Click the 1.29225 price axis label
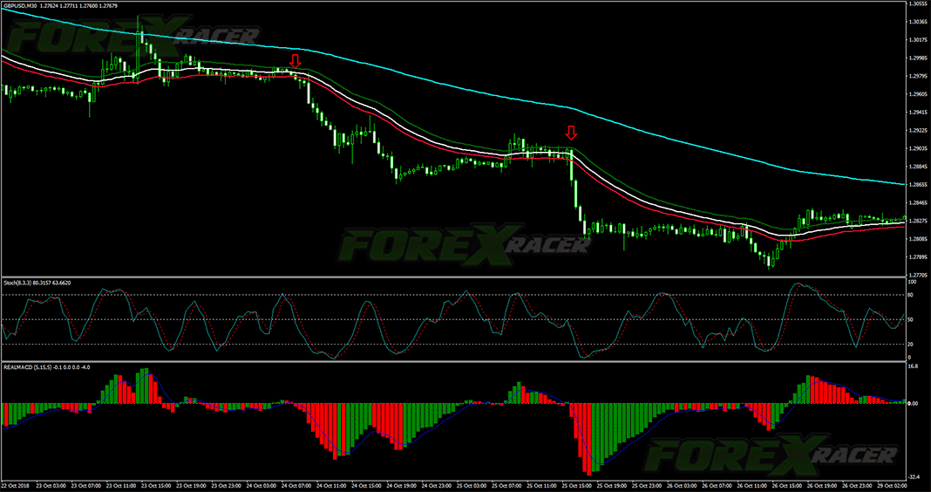This screenshot has height=492, width=931. pos(918,130)
